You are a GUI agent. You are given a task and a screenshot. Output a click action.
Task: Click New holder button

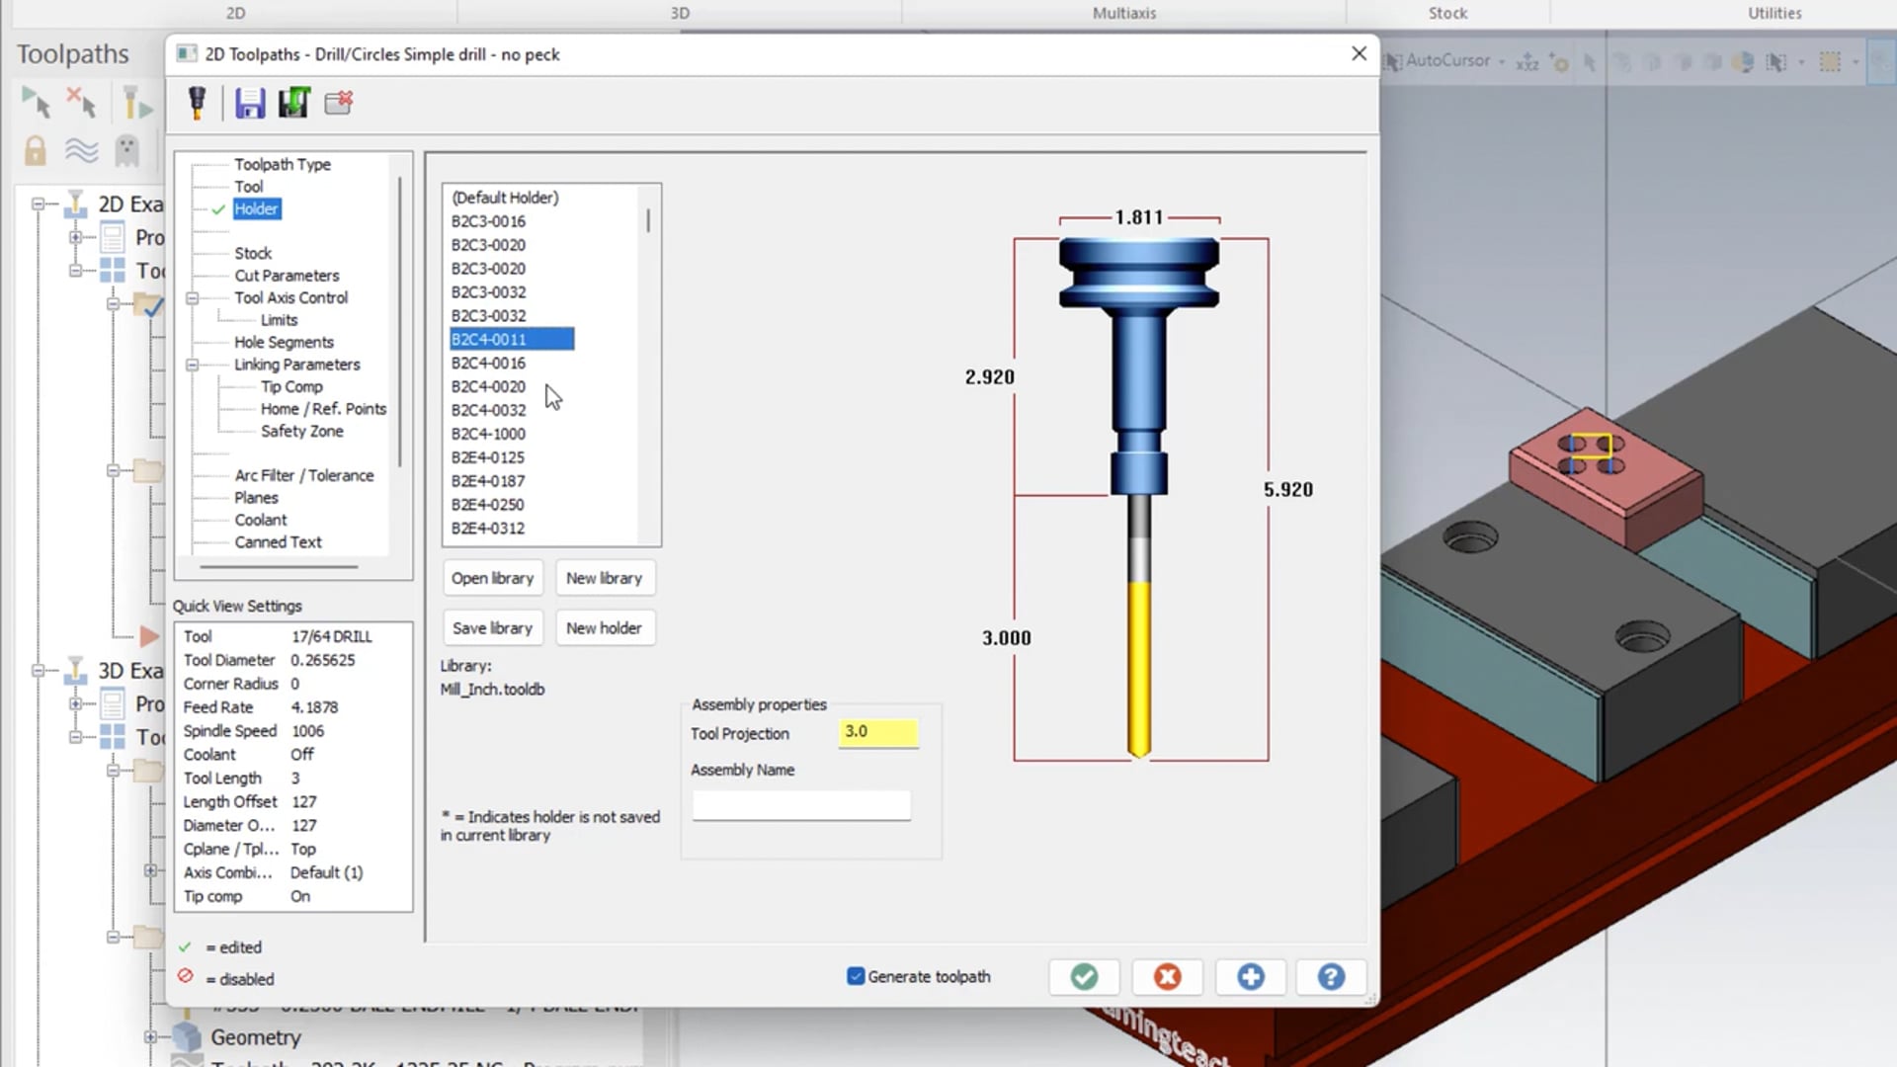pos(604,628)
